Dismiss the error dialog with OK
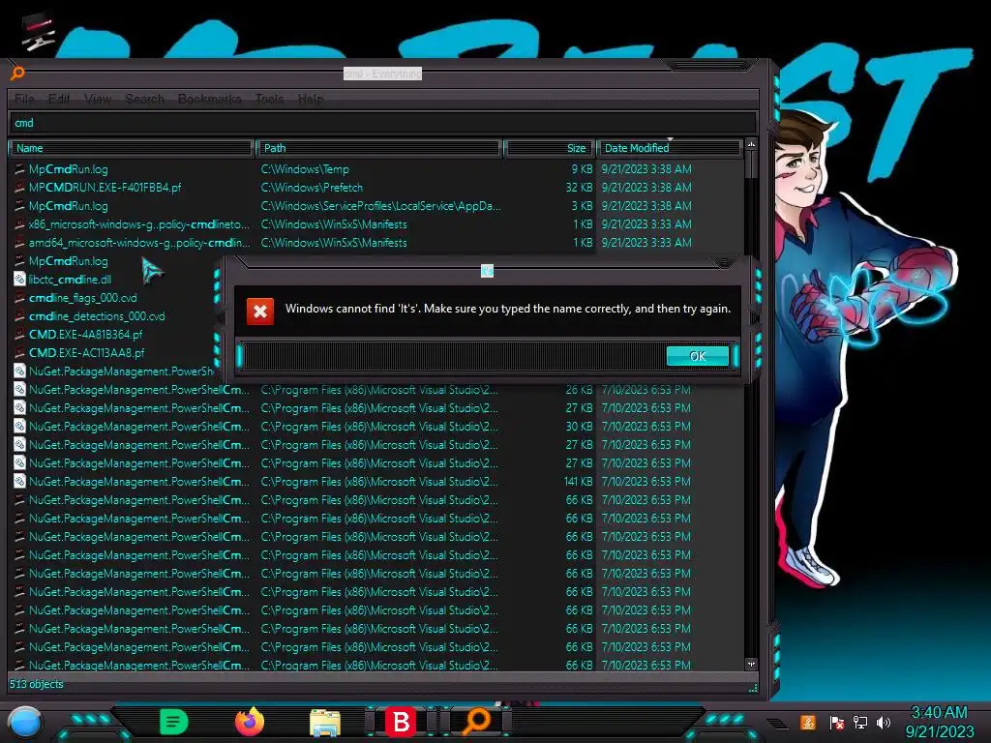The image size is (991, 743). point(698,356)
